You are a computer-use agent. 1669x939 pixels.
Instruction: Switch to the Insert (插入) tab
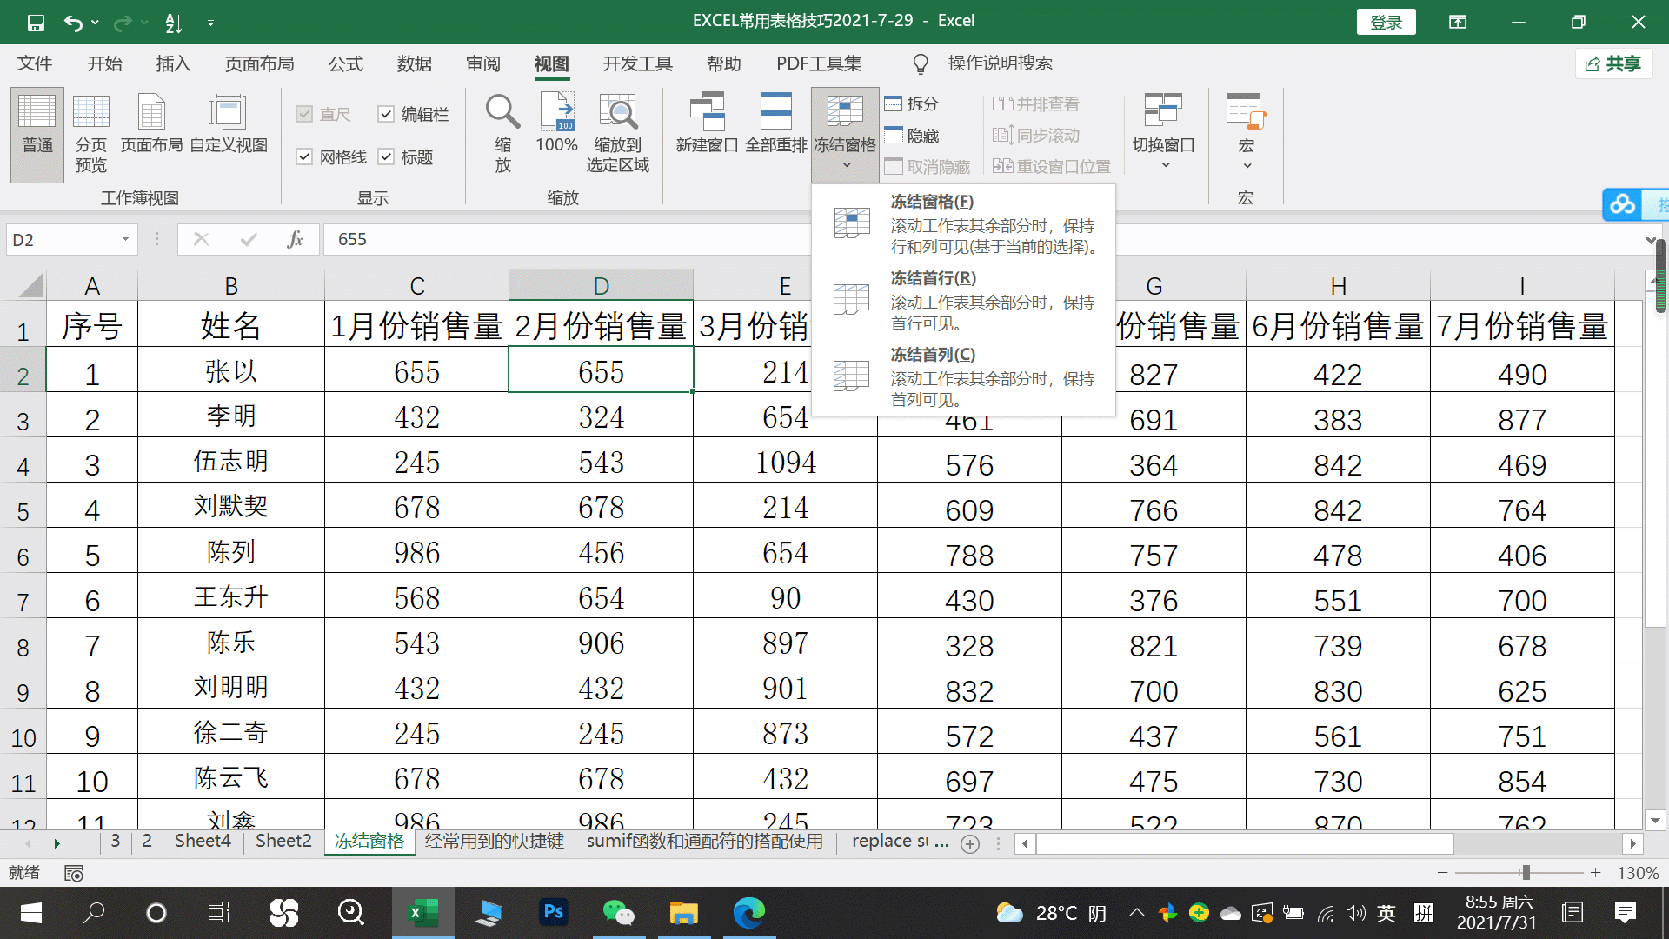173,63
